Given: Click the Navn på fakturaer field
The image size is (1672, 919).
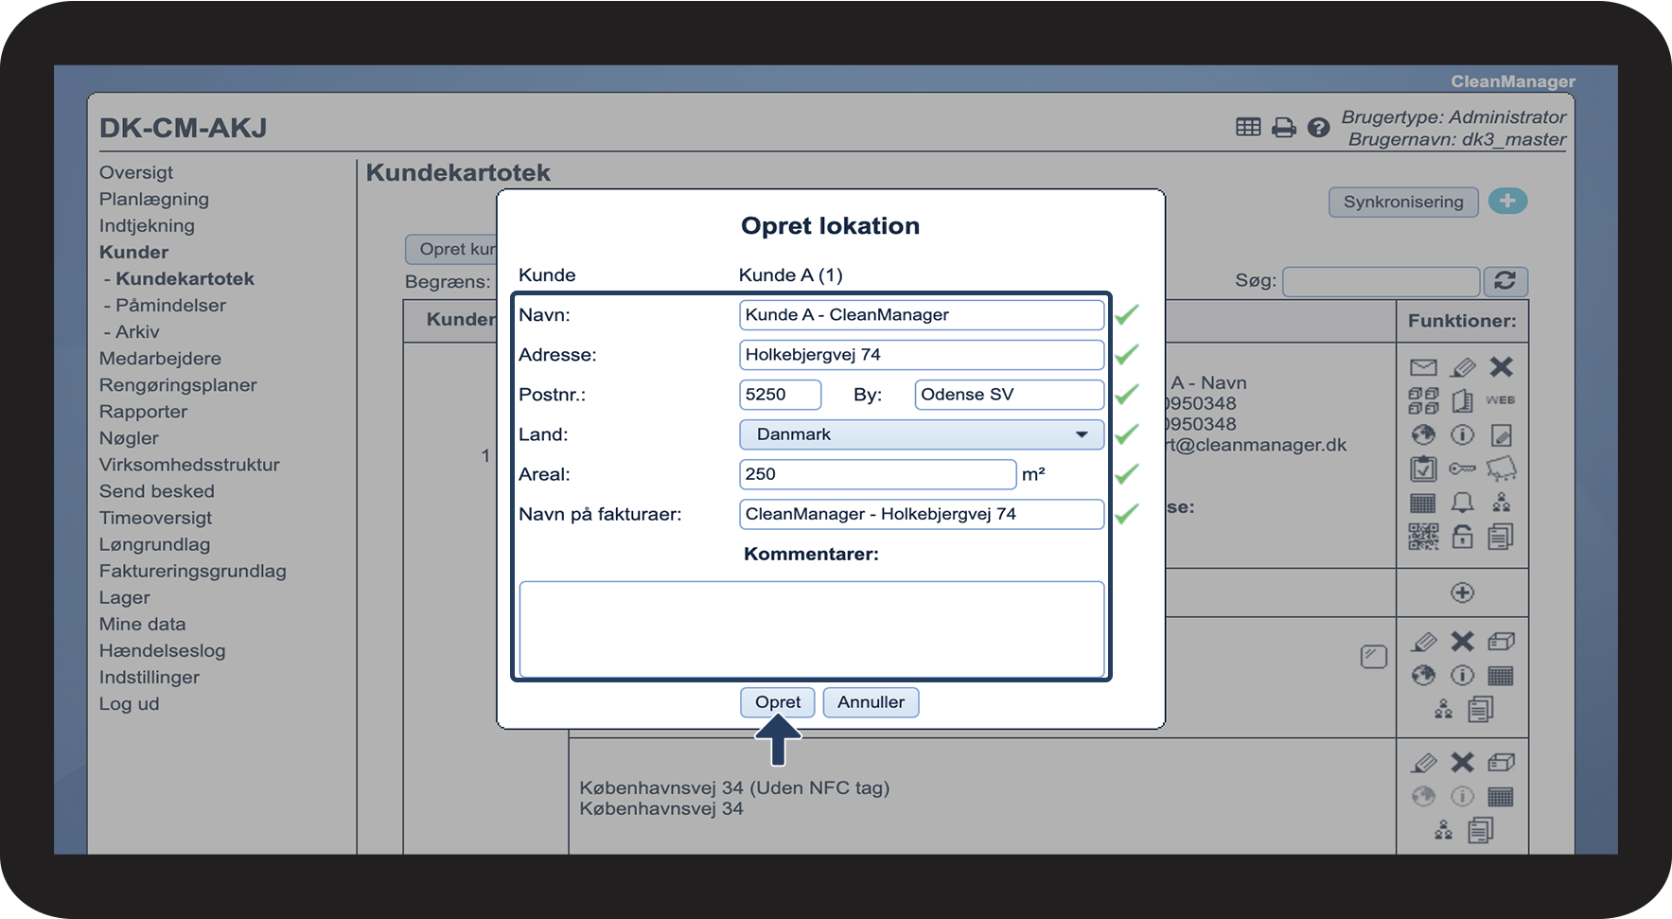Looking at the screenshot, I should [x=921, y=514].
